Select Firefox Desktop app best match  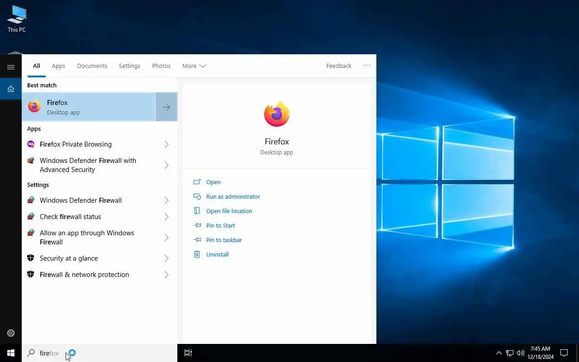pyautogui.click(x=89, y=107)
